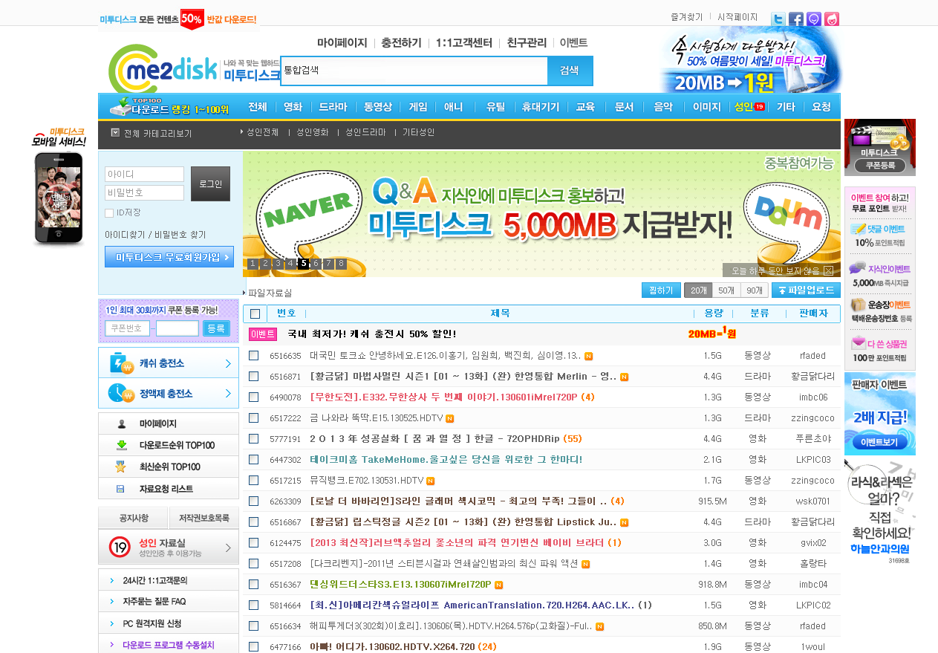The height and width of the screenshot is (653, 938).
Task: Expand the 캐쉬 충전소 chevron arrow
Action: [227, 363]
